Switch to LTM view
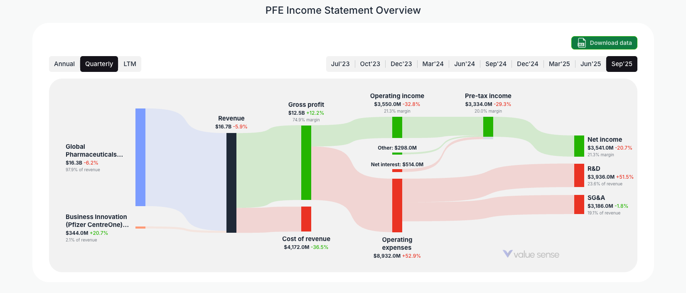The height and width of the screenshot is (293, 686). coord(129,64)
